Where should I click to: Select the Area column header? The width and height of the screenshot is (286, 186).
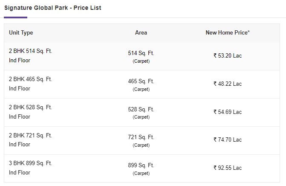141,33
